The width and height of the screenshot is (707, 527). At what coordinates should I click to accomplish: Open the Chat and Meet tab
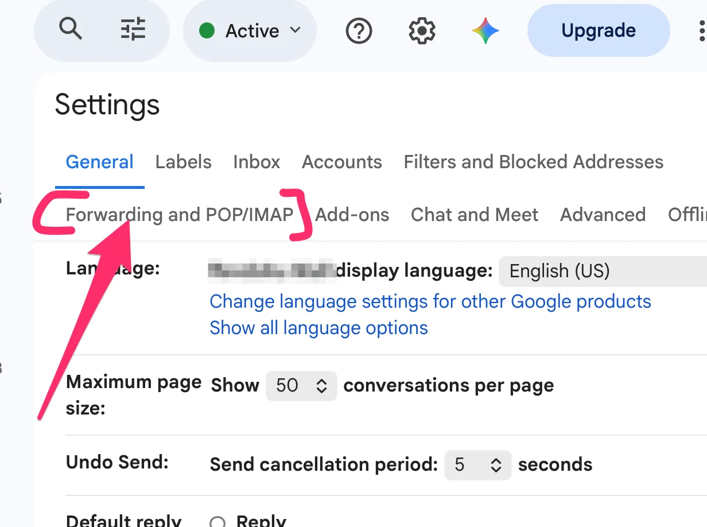475,215
